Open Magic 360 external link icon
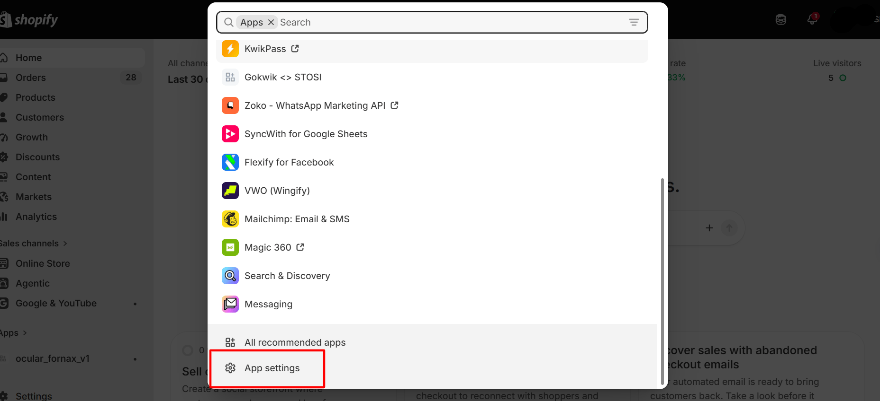Screen dimensions: 880x401 click(300, 247)
